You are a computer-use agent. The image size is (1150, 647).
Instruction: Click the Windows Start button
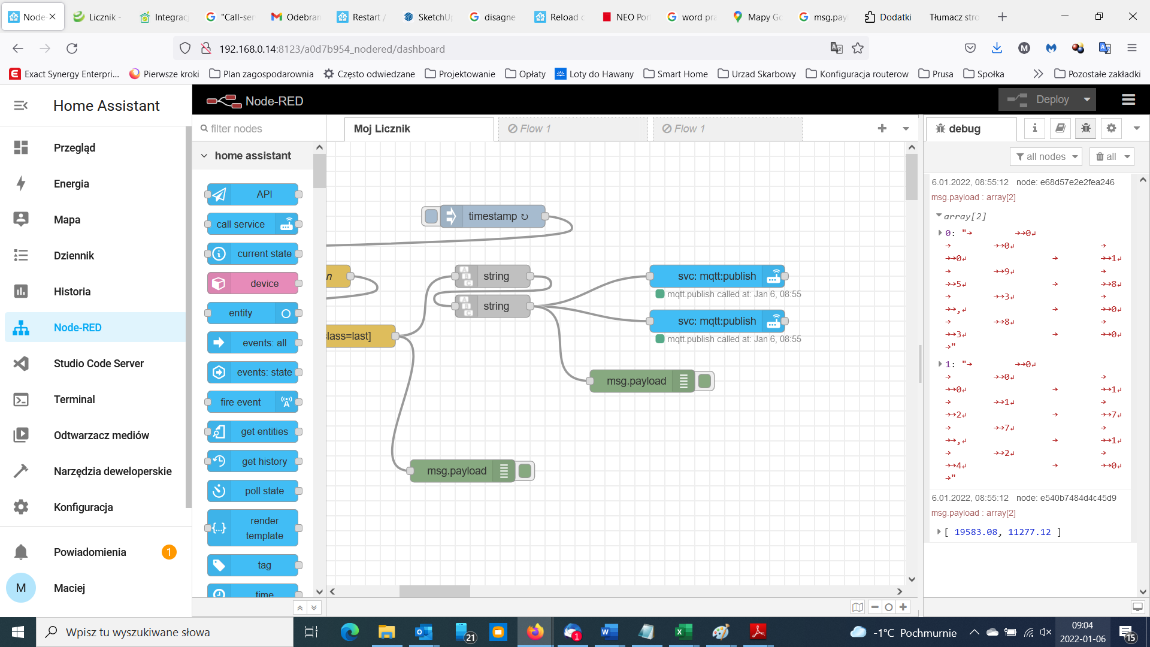point(18,631)
